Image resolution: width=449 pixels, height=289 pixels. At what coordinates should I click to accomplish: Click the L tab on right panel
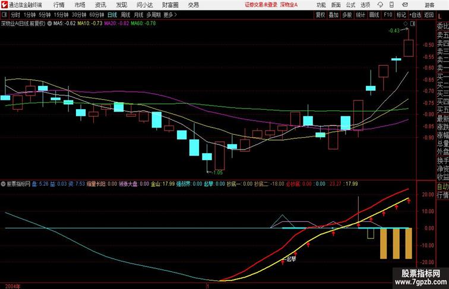click(439, 17)
